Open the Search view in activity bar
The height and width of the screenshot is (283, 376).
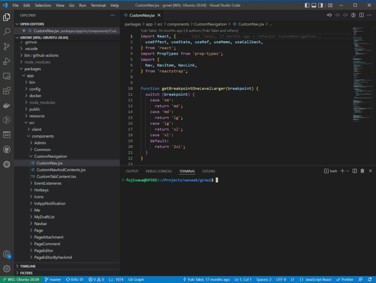click(x=7, y=32)
